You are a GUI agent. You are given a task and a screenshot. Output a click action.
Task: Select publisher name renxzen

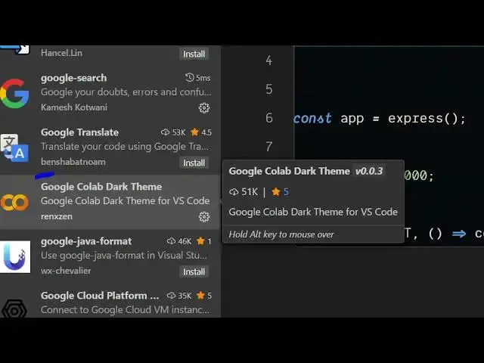(x=57, y=216)
